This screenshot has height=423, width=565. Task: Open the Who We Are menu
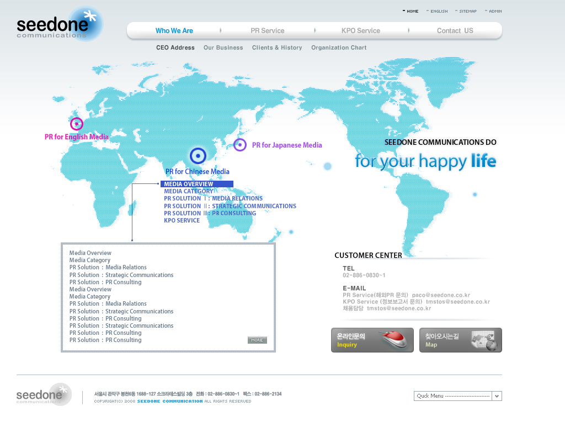click(174, 31)
